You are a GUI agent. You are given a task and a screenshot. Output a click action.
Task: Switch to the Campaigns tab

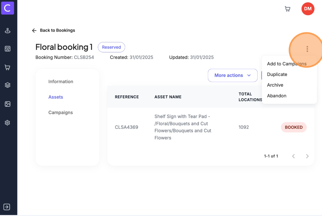[61, 113]
